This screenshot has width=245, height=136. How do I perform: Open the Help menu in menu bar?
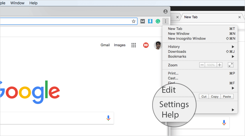(x=33, y=3)
